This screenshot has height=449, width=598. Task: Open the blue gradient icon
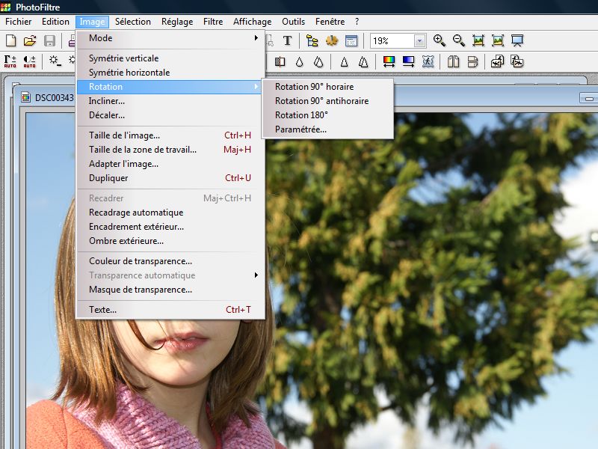click(408, 61)
